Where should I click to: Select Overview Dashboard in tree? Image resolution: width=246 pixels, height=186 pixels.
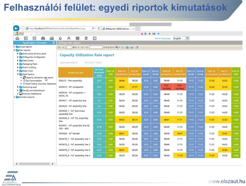(x=32, y=94)
